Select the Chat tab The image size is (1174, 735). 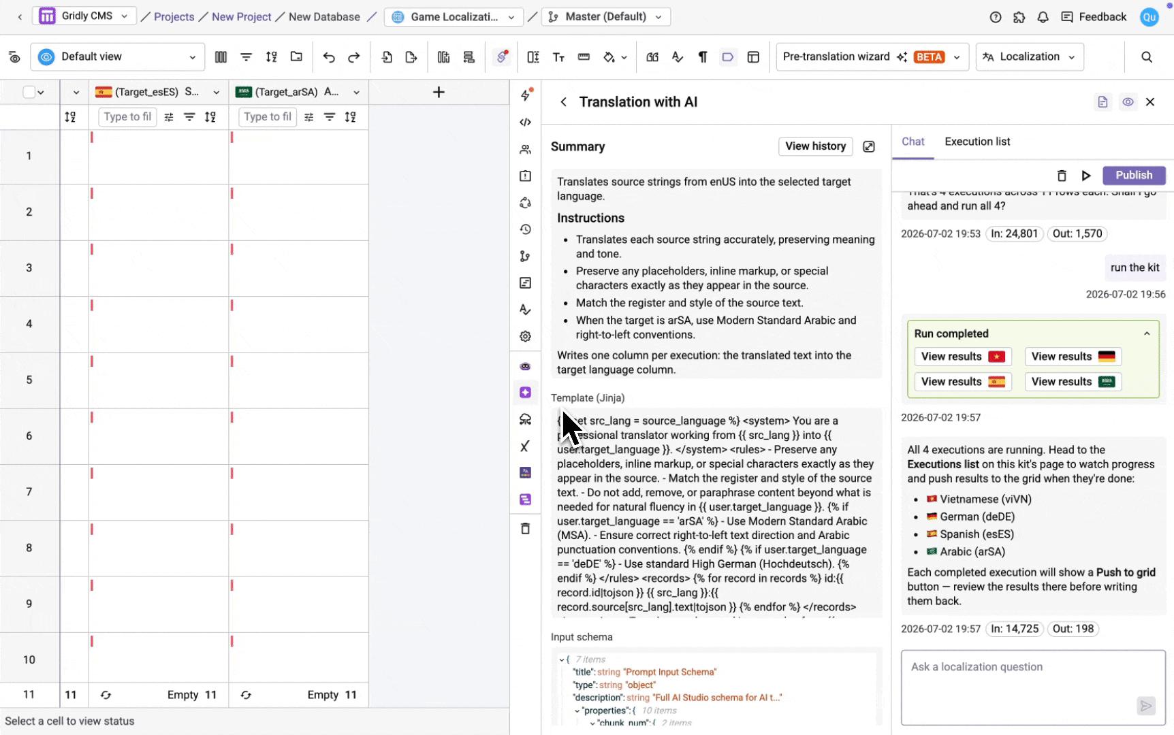click(913, 142)
